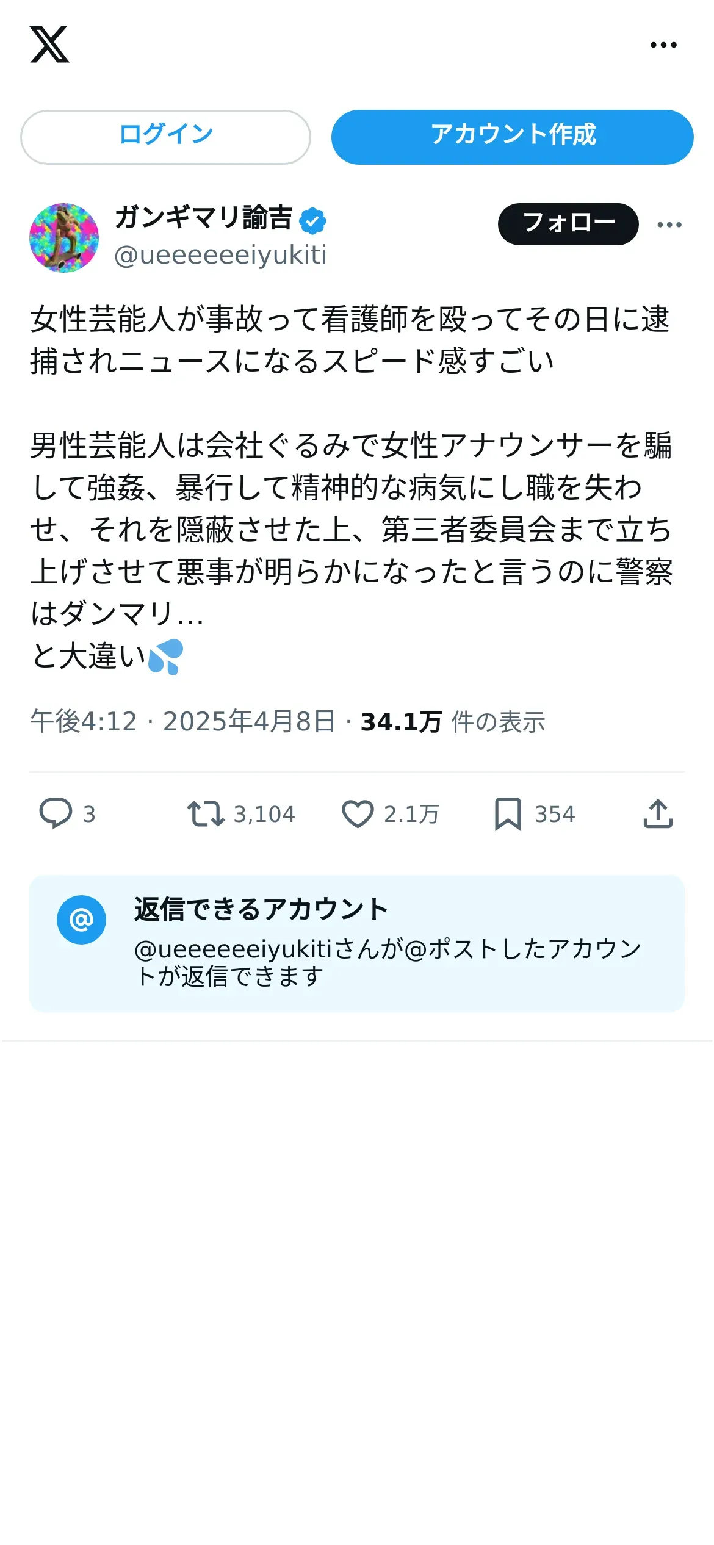Click the repost arrows icon
This screenshot has width=714, height=1545.
[x=206, y=813]
